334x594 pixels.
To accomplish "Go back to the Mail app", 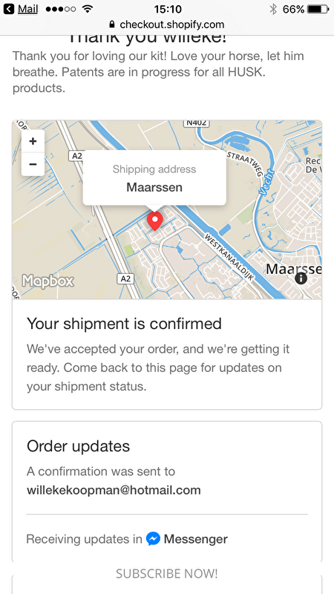I will point(22,9).
